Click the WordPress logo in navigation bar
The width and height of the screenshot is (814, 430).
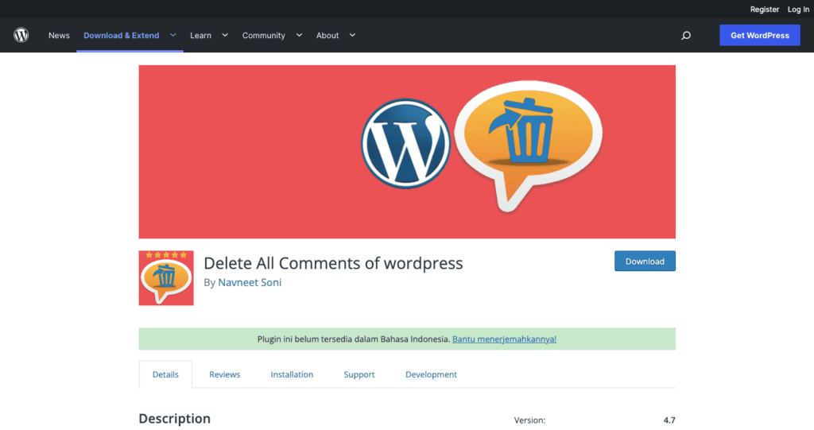click(x=21, y=35)
